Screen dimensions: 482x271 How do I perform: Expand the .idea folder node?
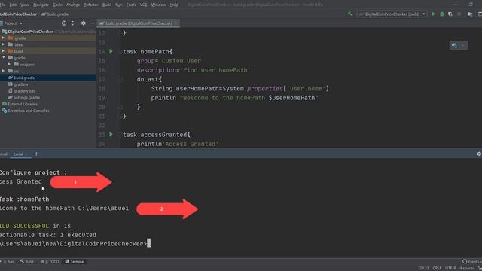tap(3, 44)
